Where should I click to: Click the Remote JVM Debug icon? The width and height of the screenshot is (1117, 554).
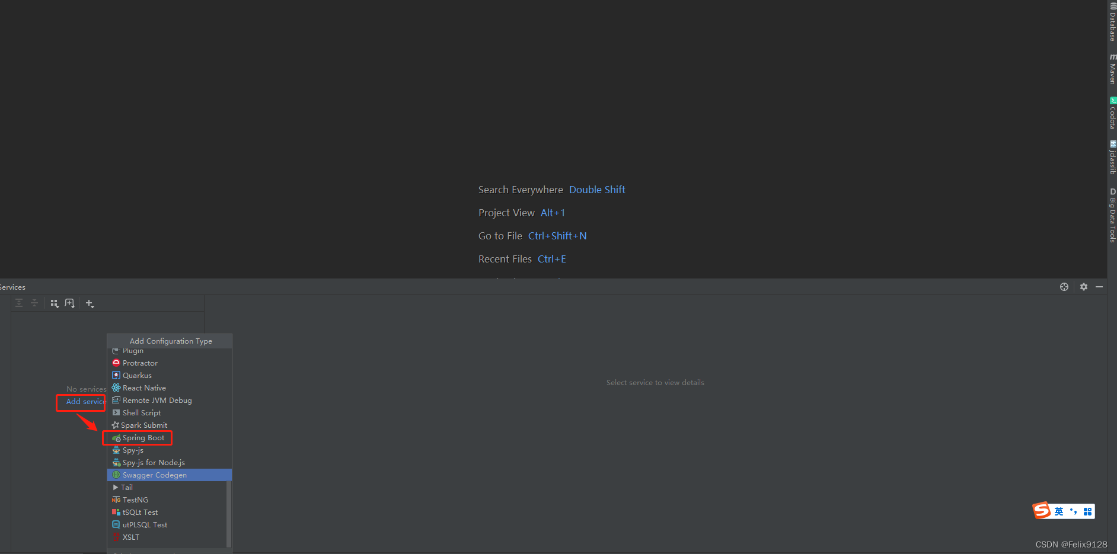pos(116,400)
